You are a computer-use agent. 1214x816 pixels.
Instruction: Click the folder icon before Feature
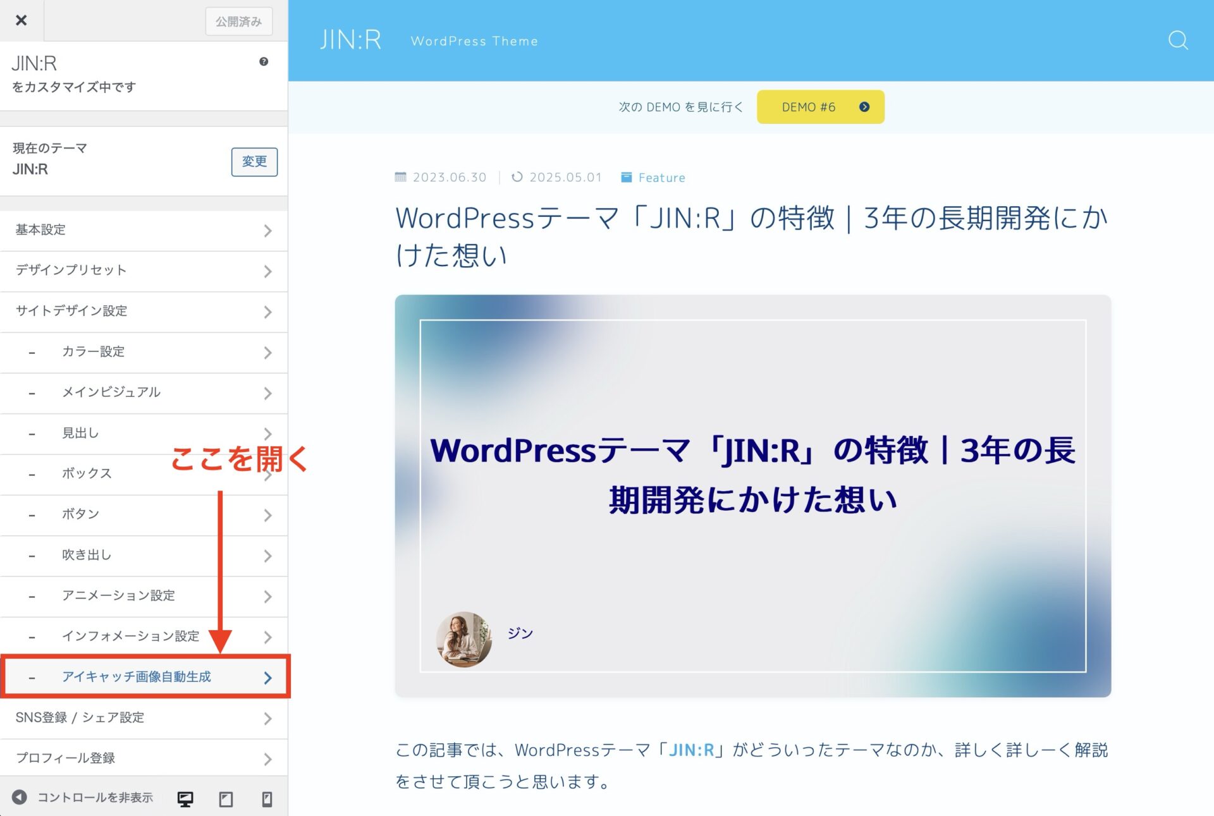(626, 177)
